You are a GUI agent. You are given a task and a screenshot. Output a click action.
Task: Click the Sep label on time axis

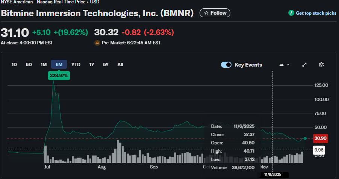(x=154, y=167)
